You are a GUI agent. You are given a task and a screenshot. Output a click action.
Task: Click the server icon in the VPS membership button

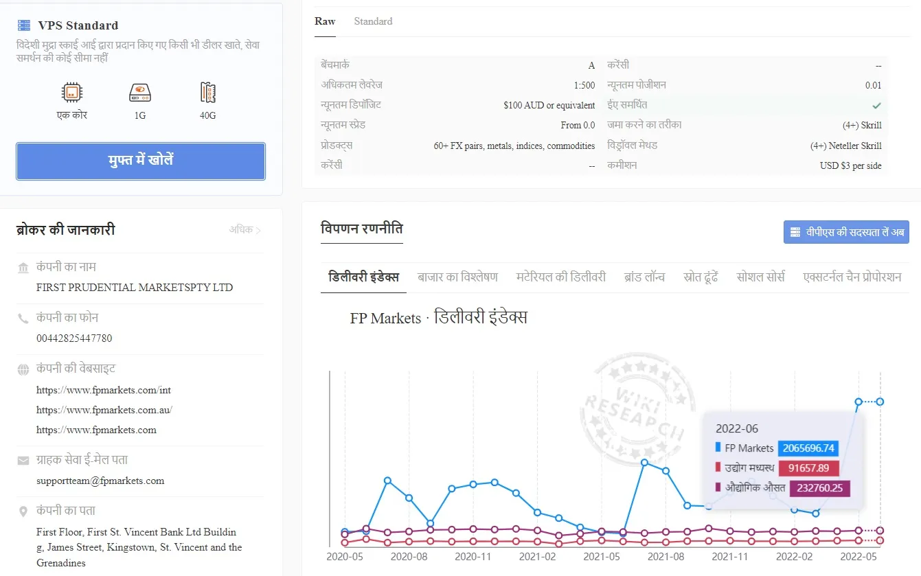795,232
